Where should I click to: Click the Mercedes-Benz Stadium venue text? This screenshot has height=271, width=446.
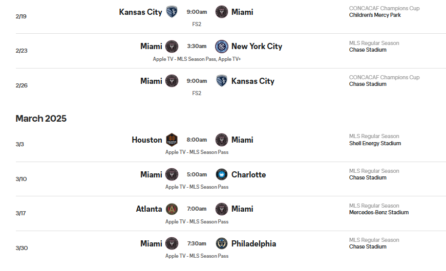(379, 212)
